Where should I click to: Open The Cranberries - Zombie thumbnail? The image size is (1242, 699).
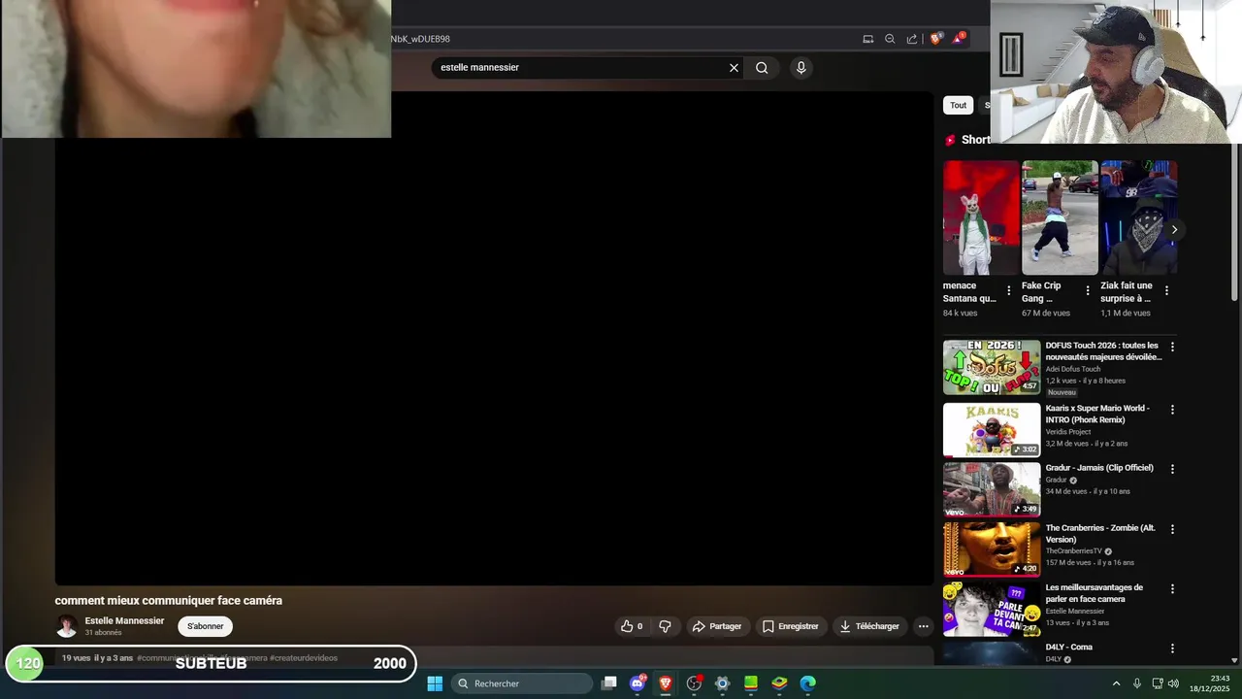(x=992, y=549)
